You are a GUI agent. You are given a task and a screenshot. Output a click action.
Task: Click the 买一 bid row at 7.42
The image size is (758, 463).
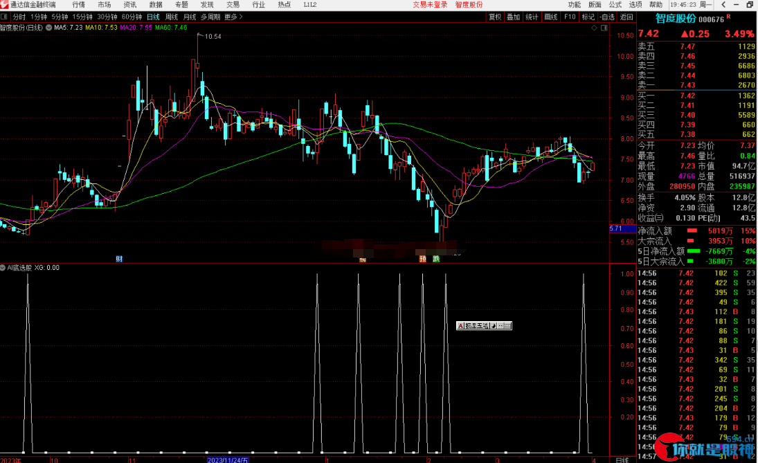696,96
